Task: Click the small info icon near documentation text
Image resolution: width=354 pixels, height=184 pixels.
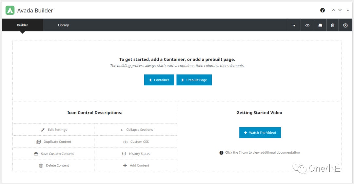Action: [x=221, y=153]
